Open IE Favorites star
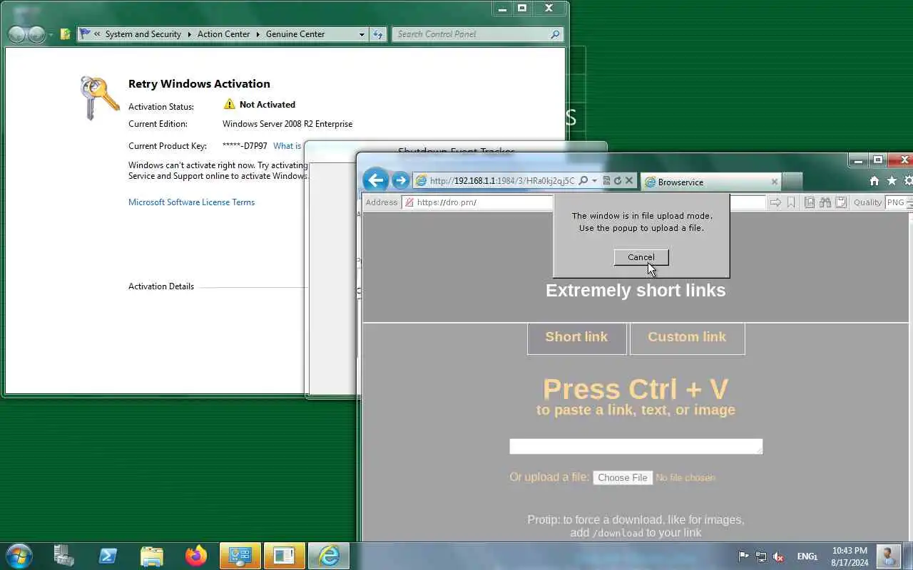Screen dimensions: 913x570 pos(892,181)
